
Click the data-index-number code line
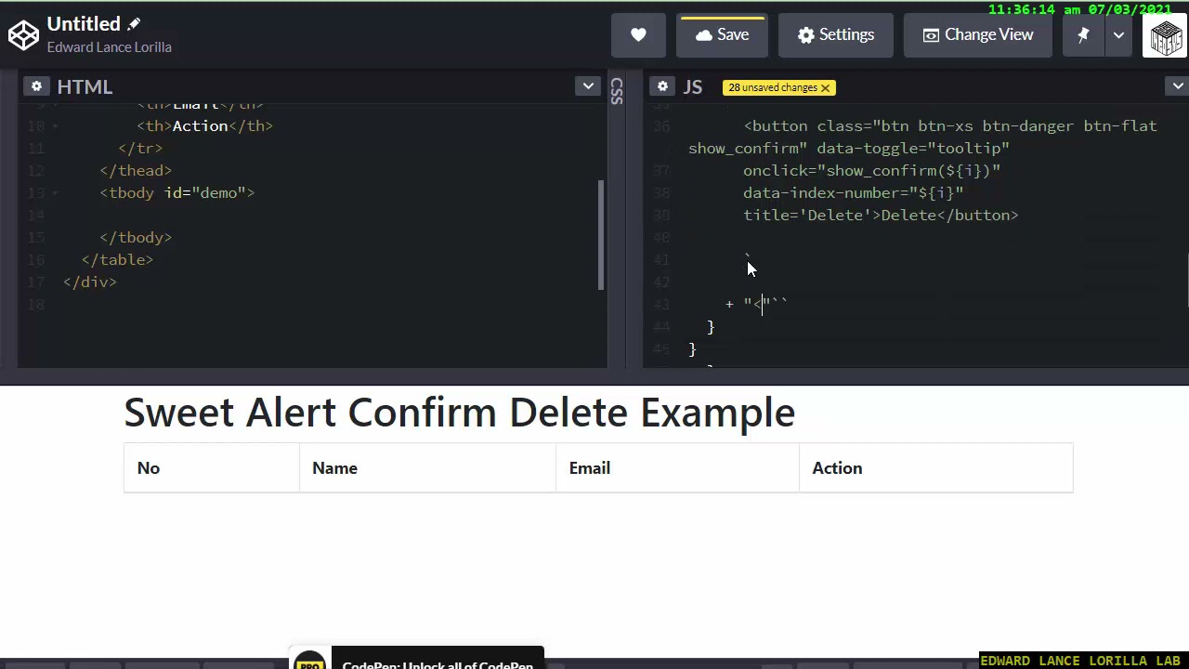point(853,192)
